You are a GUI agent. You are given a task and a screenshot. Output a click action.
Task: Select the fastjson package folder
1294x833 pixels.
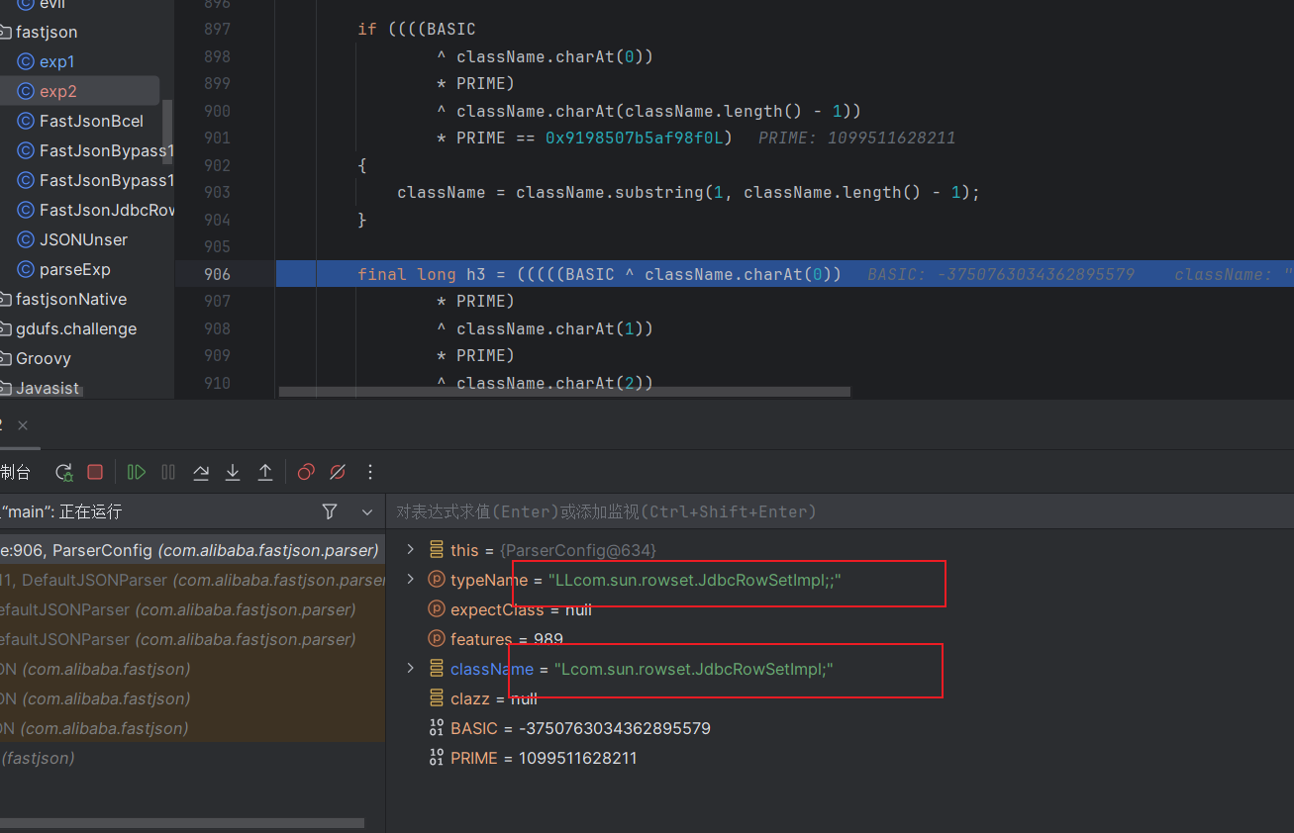(x=47, y=32)
